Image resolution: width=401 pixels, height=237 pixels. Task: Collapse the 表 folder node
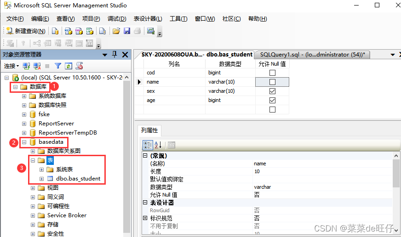tap(33, 160)
